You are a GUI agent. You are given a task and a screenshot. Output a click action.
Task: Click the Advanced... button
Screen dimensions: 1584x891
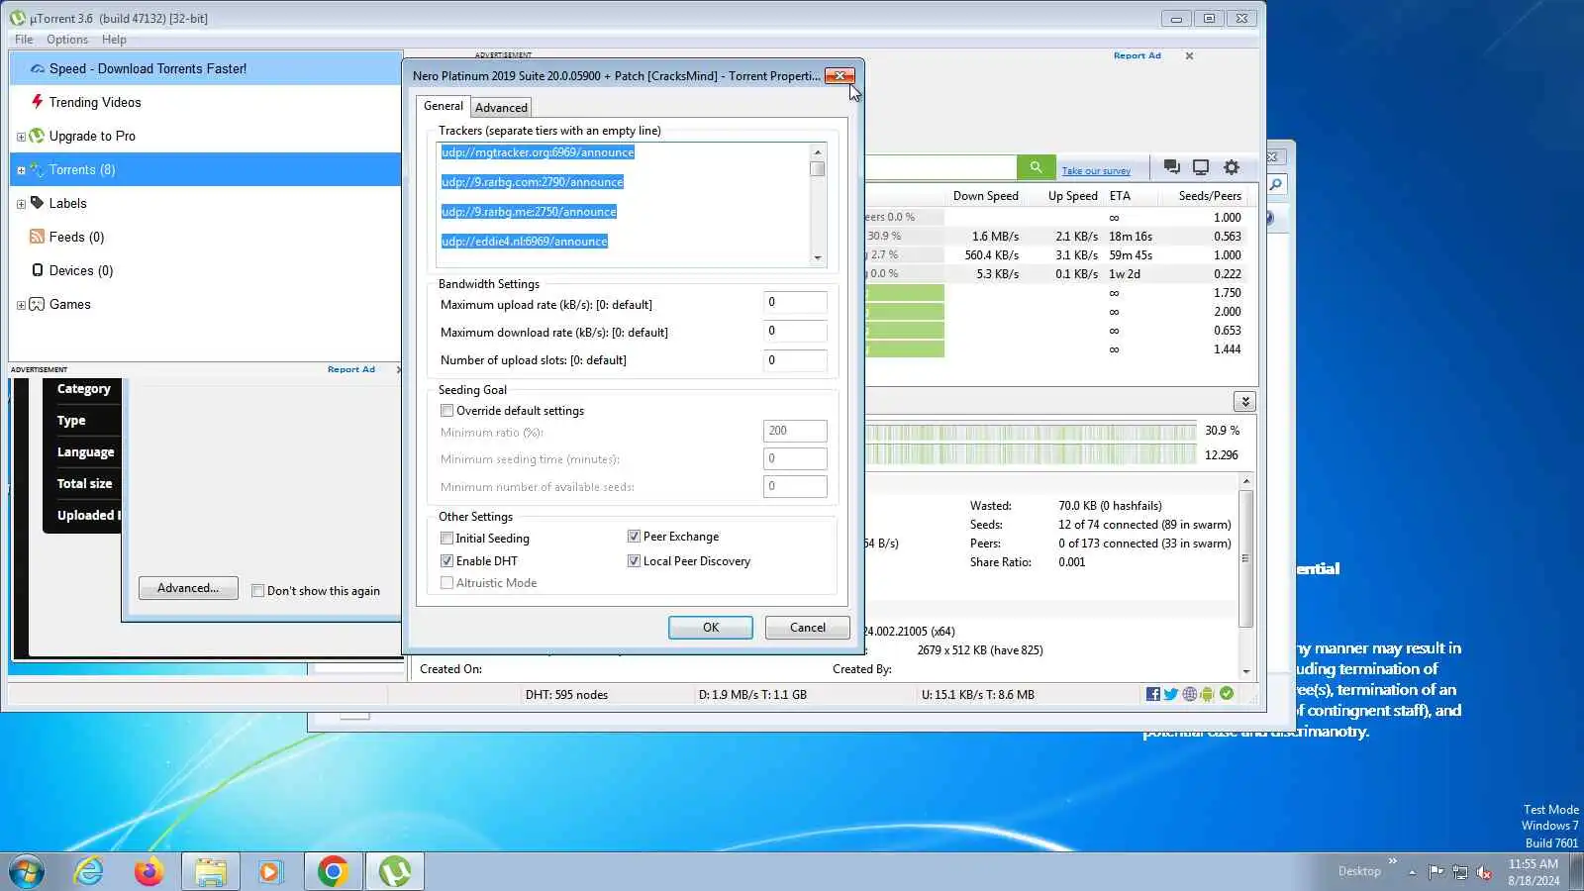pos(188,588)
